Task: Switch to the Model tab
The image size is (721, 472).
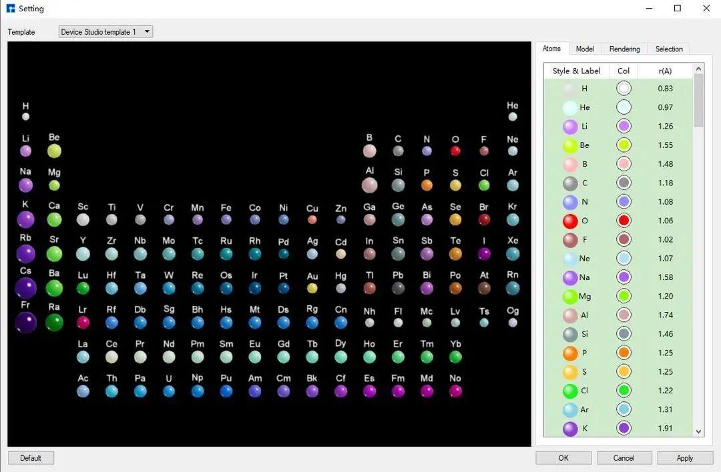Action: tap(584, 49)
